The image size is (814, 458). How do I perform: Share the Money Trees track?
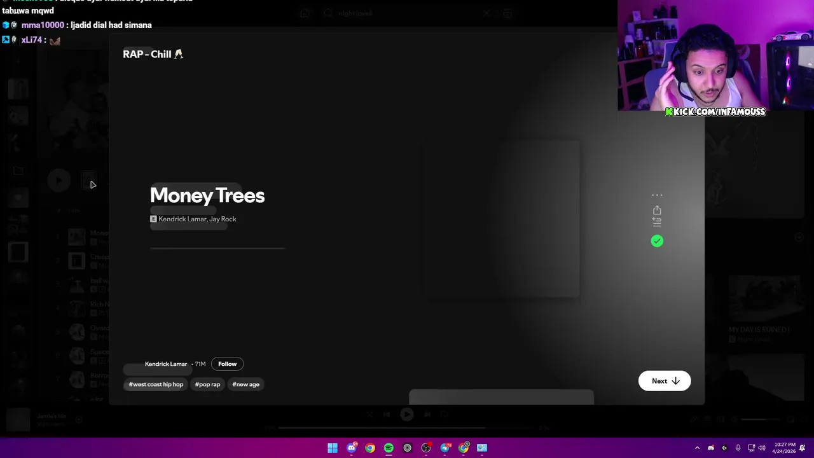(x=657, y=210)
